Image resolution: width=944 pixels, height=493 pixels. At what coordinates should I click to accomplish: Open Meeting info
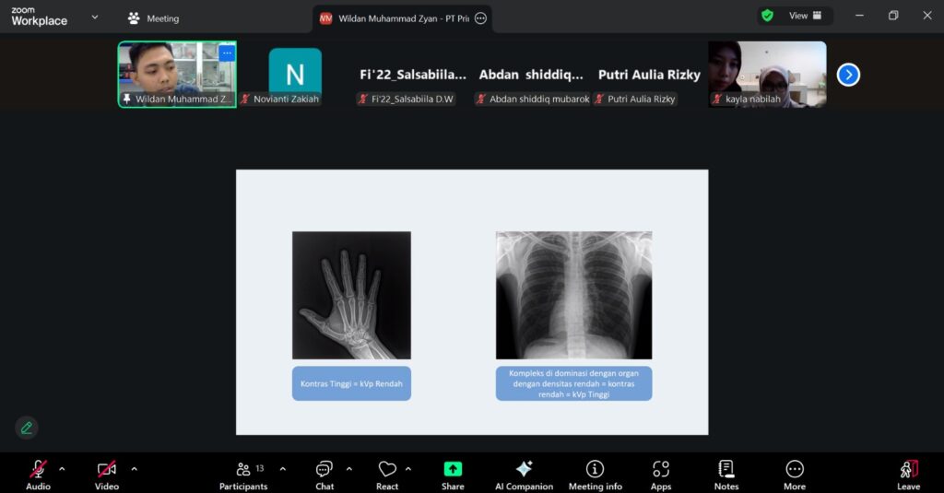595,474
